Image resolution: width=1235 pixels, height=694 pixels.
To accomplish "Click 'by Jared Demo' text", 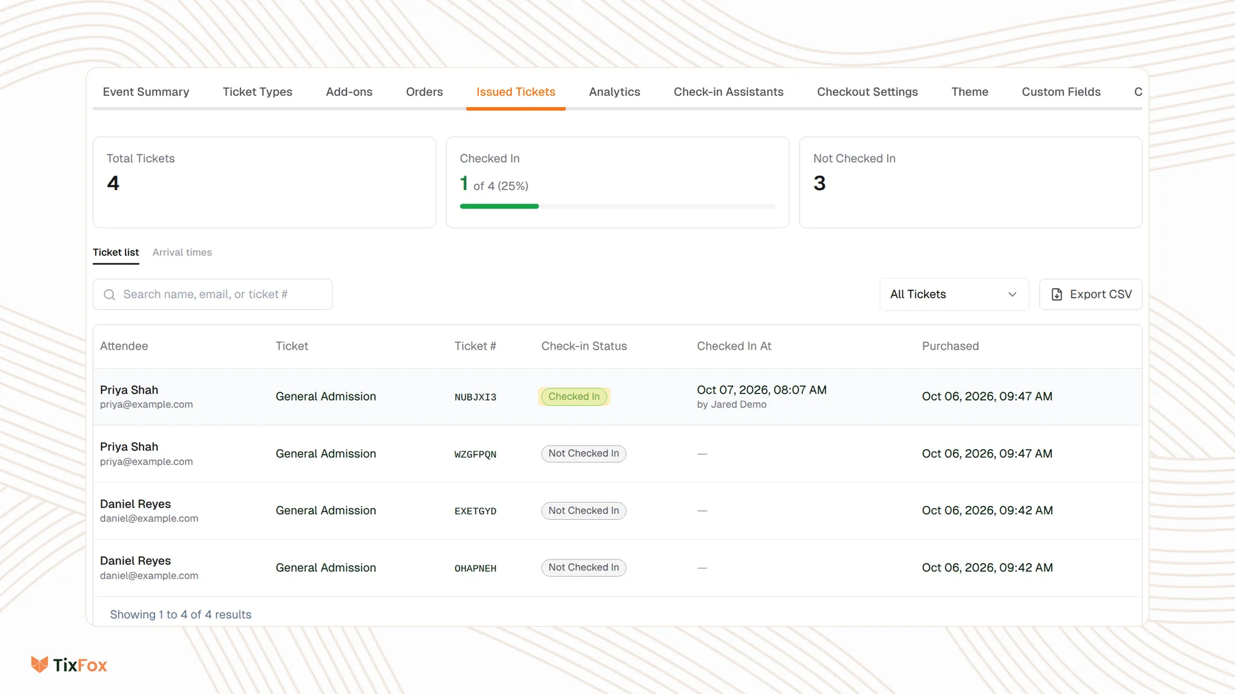I will tap(731, 405).
